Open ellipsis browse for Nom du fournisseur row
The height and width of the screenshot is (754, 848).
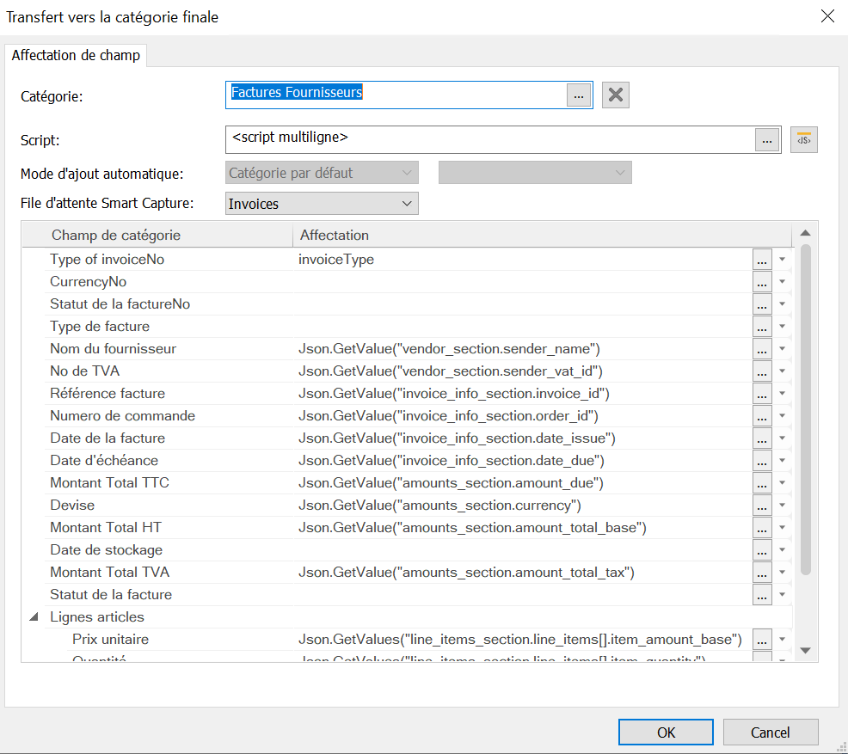coord(762,349)
